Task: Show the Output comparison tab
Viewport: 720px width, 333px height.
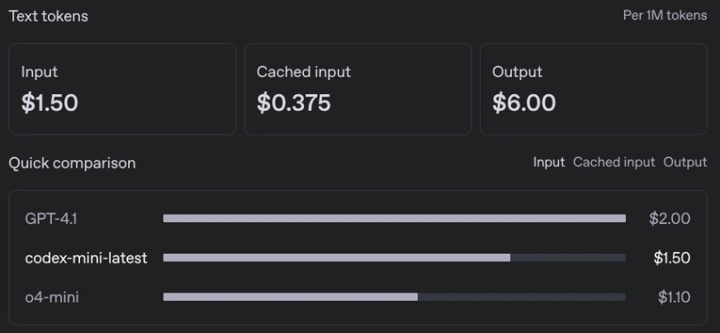Action: 684,162
